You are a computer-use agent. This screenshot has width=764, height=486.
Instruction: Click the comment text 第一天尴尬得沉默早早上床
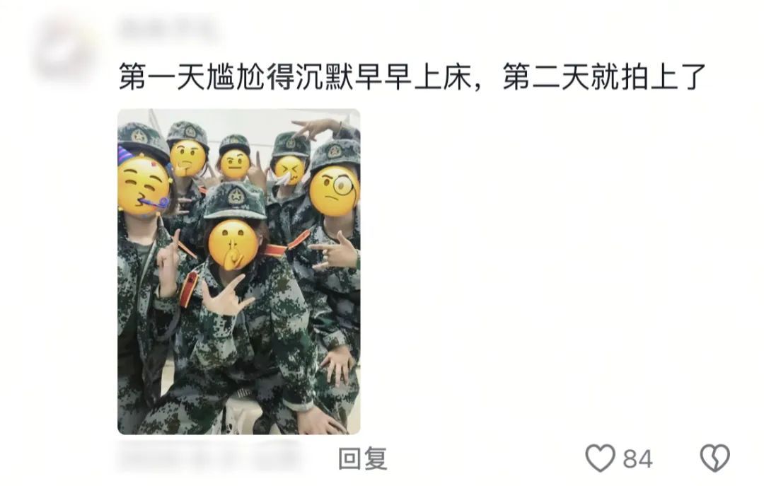[x=296, y=77]
